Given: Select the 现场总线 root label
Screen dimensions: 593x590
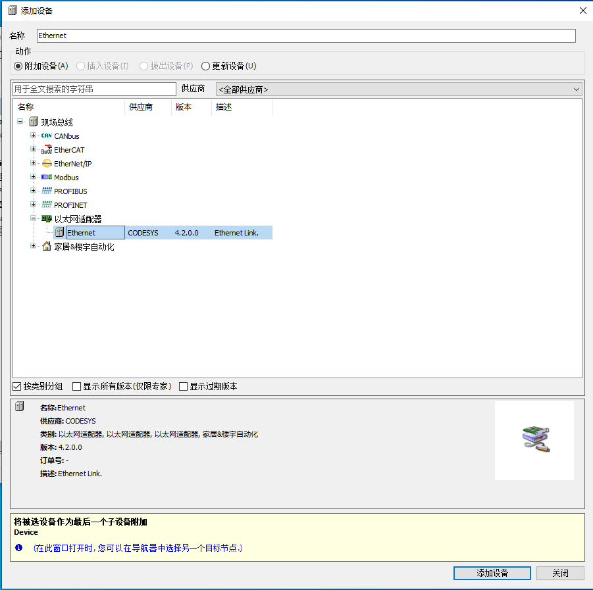Looking at the screenshot, I should coord(57,122).
